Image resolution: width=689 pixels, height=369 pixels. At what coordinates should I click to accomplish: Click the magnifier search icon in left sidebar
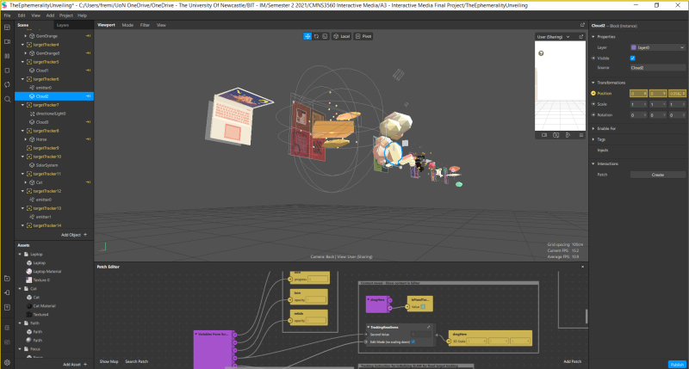click(x=7, y=99)
